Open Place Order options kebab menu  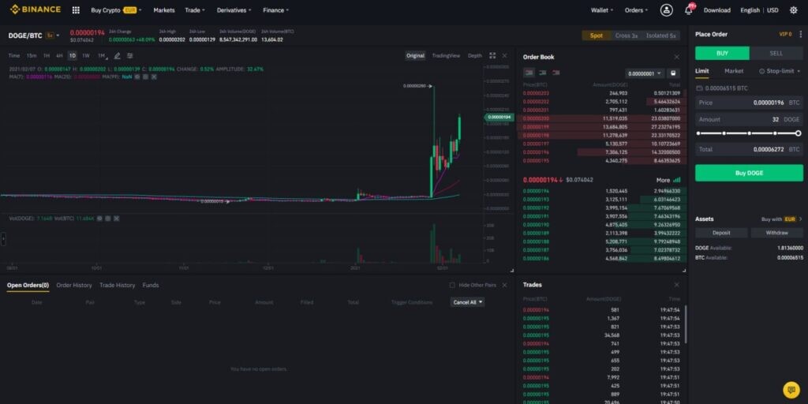(800, 35)
